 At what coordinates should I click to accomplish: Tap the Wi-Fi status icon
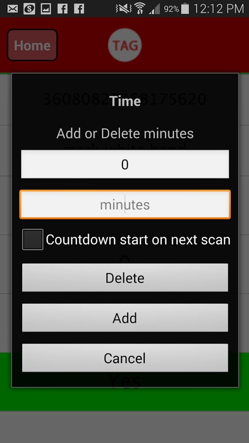point(139,9)
